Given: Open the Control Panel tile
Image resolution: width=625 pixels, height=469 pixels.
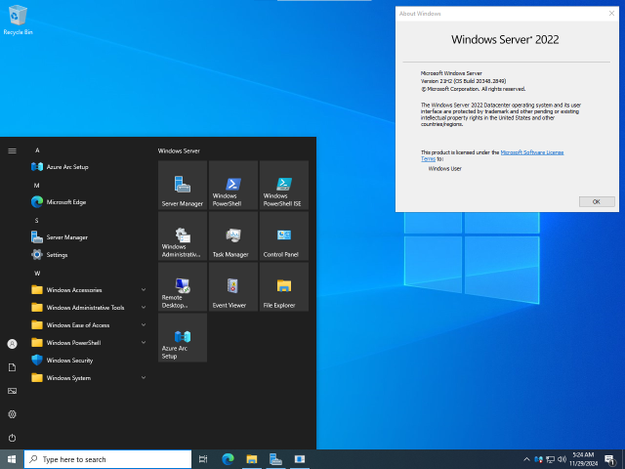Looking at the screenshot, I should click(284, 236).
